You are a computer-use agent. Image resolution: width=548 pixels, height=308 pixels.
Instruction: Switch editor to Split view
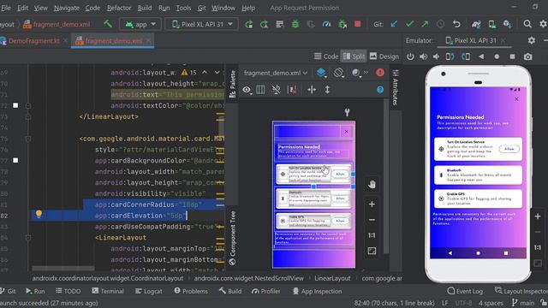coord(354,56)
